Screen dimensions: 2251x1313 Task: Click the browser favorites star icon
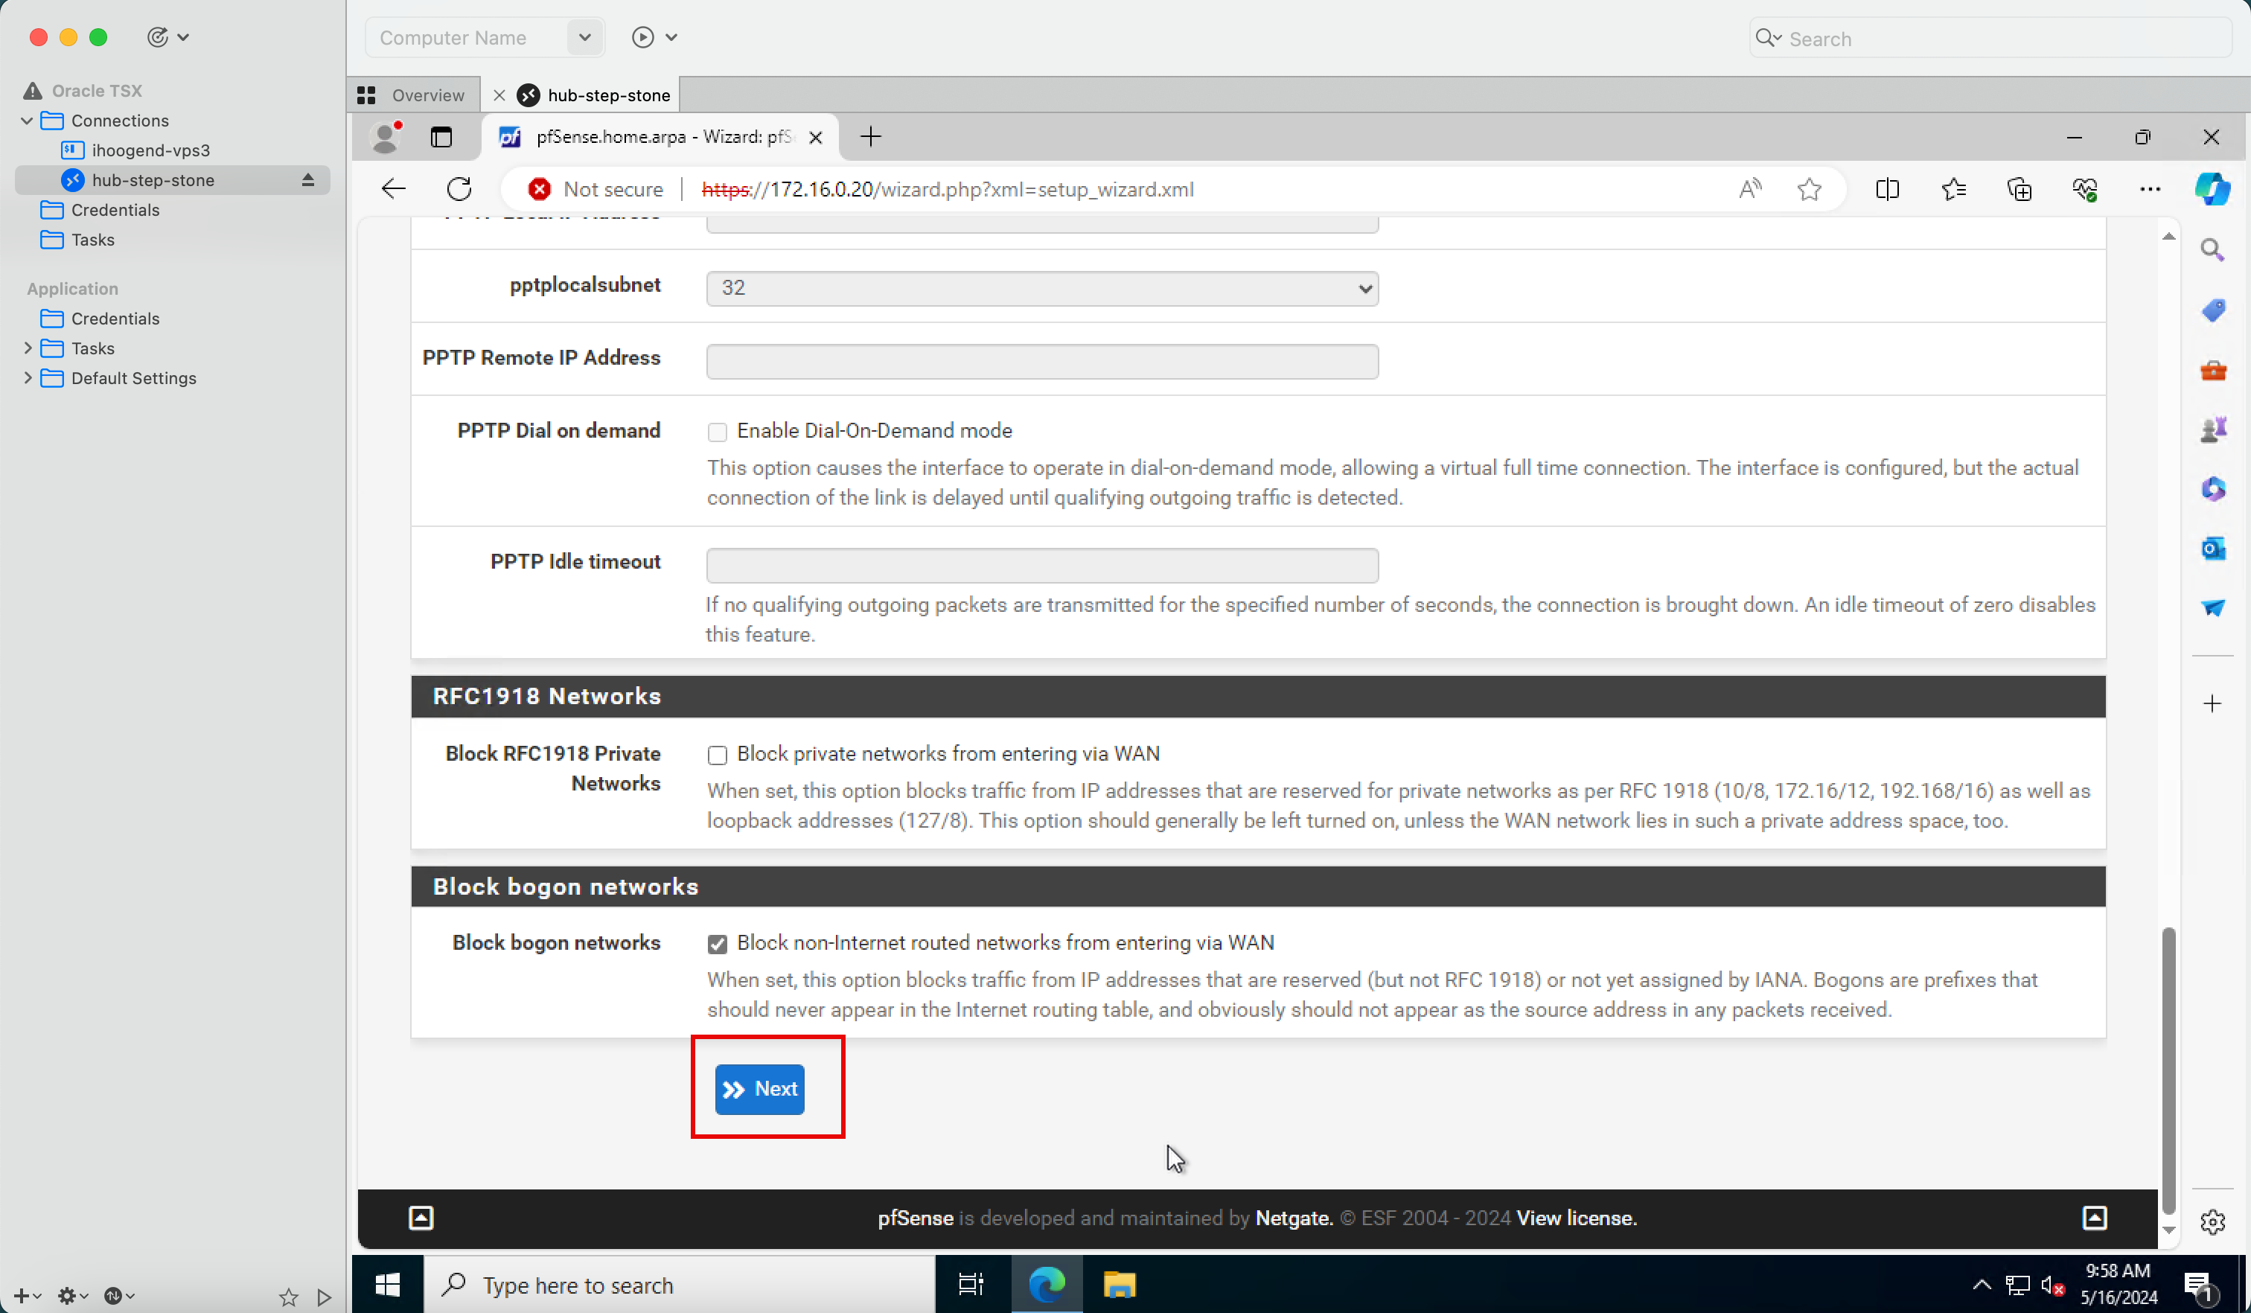point(1809,189)
